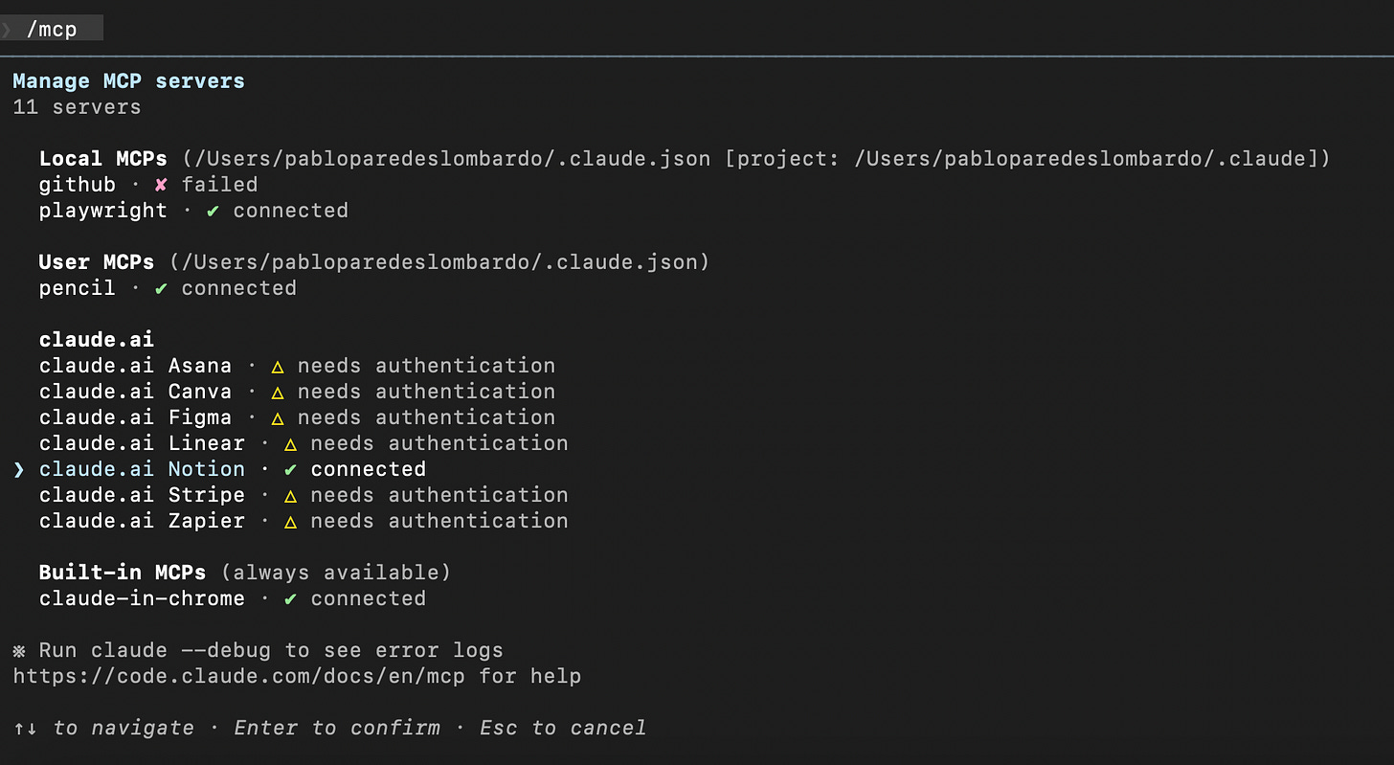Click the warning triangle icon for Canva
The image size is (1394, 765).
pyautogui.click(x=278, y=392)
